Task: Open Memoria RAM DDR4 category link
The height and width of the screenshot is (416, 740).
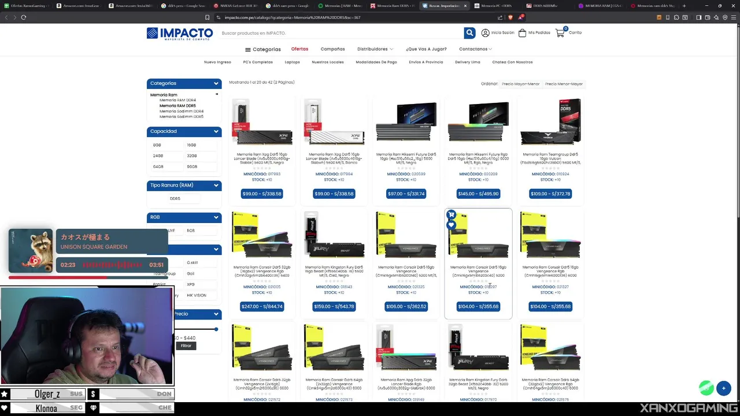Action: coord(177,101)
